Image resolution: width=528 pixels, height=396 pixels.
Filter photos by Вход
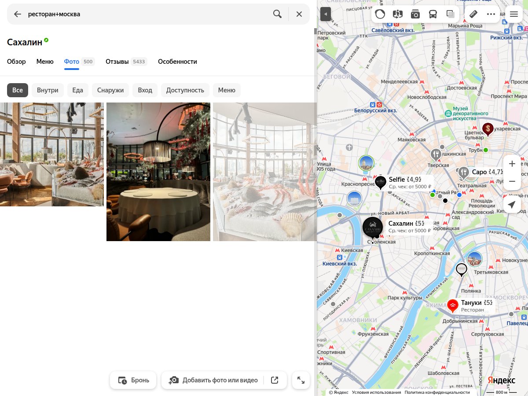(x=145, y=90)
